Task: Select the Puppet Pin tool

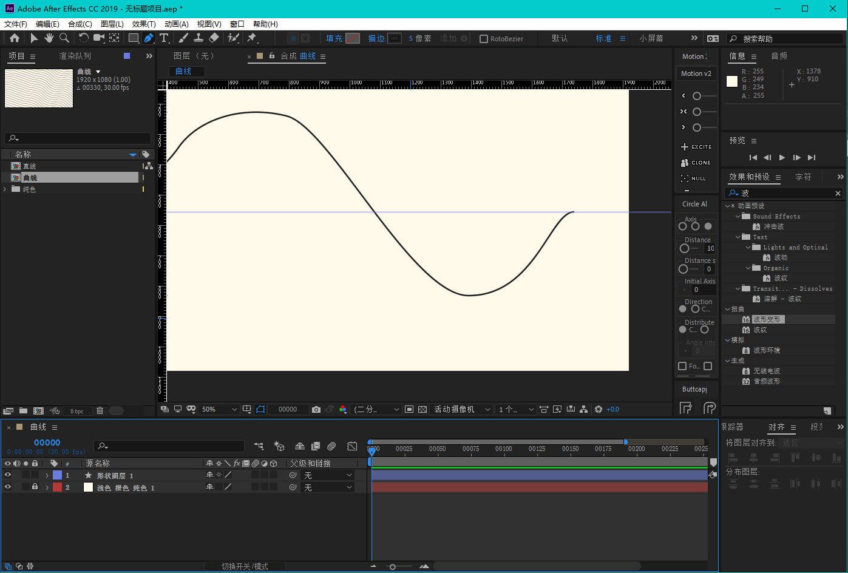Action: click(252, 38)
